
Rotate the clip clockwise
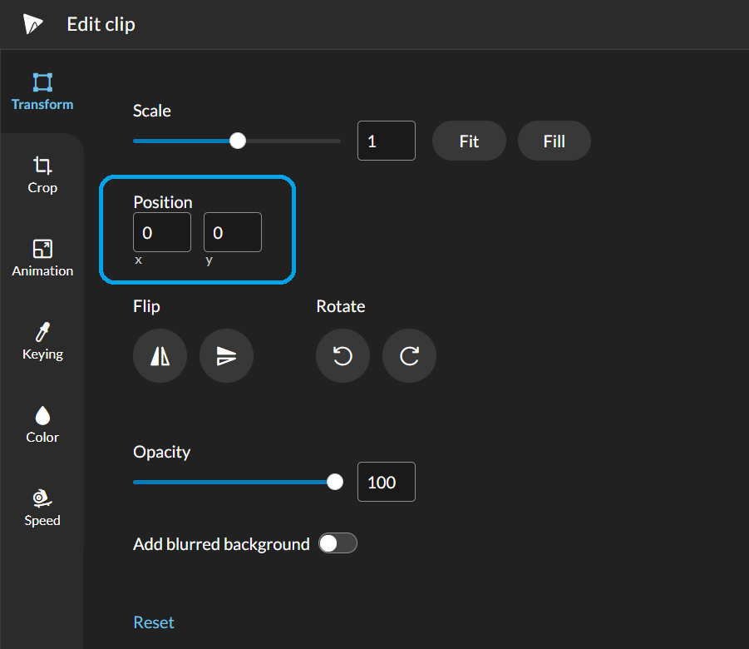[409, 356]
